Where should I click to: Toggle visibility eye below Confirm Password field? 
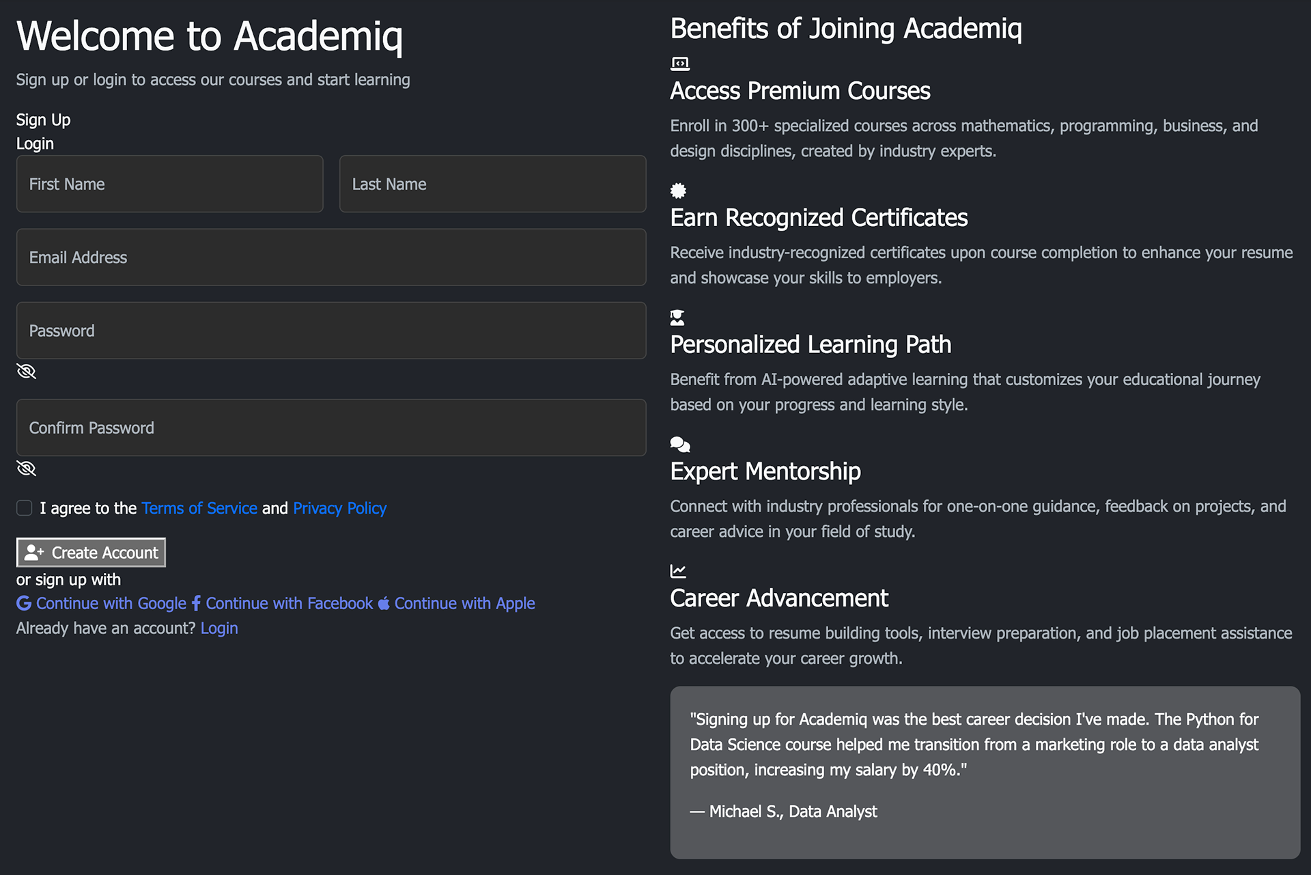click(x=26, y=469)
